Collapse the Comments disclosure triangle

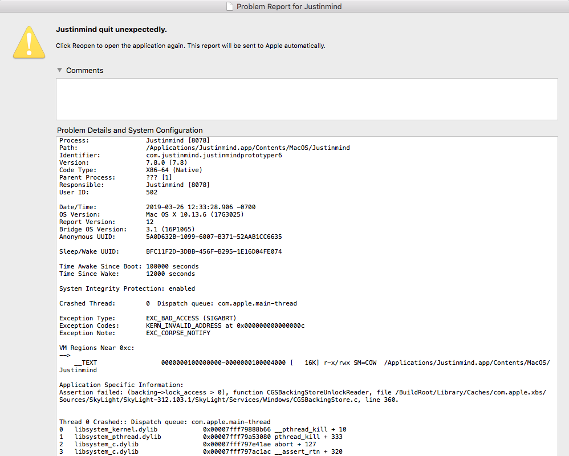tap(59, 70)
